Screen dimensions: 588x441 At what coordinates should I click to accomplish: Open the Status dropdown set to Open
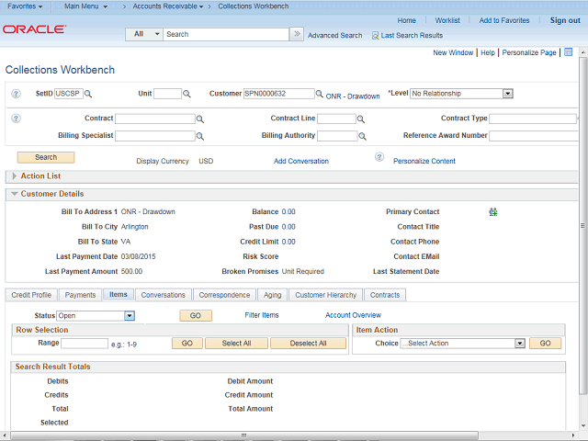[130, 315]
